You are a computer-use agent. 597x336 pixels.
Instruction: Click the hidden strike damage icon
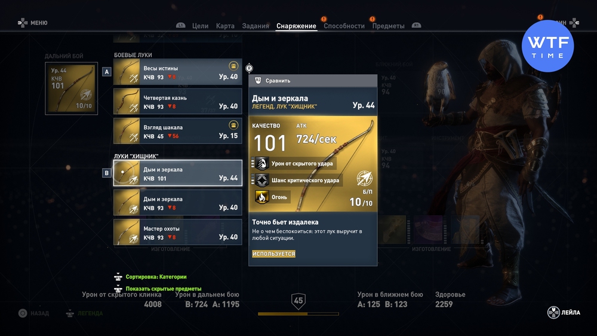point(261,164)
